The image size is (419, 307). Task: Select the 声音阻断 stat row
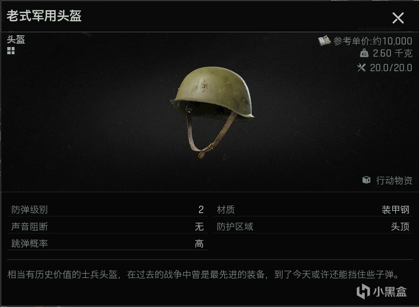coord(108,227)
